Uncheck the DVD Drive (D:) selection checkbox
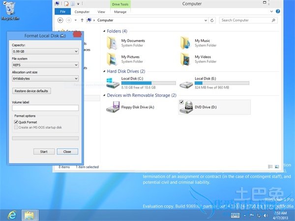 182,102
